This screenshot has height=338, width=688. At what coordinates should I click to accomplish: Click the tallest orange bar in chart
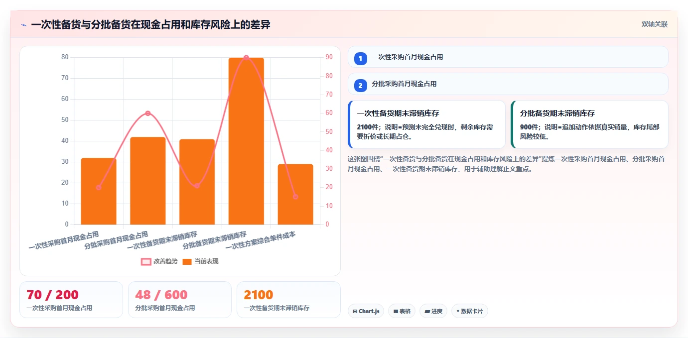pos(246,141)
